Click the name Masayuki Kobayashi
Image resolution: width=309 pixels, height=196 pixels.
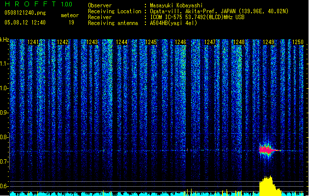pyautogui.click(x=176, y=5)
